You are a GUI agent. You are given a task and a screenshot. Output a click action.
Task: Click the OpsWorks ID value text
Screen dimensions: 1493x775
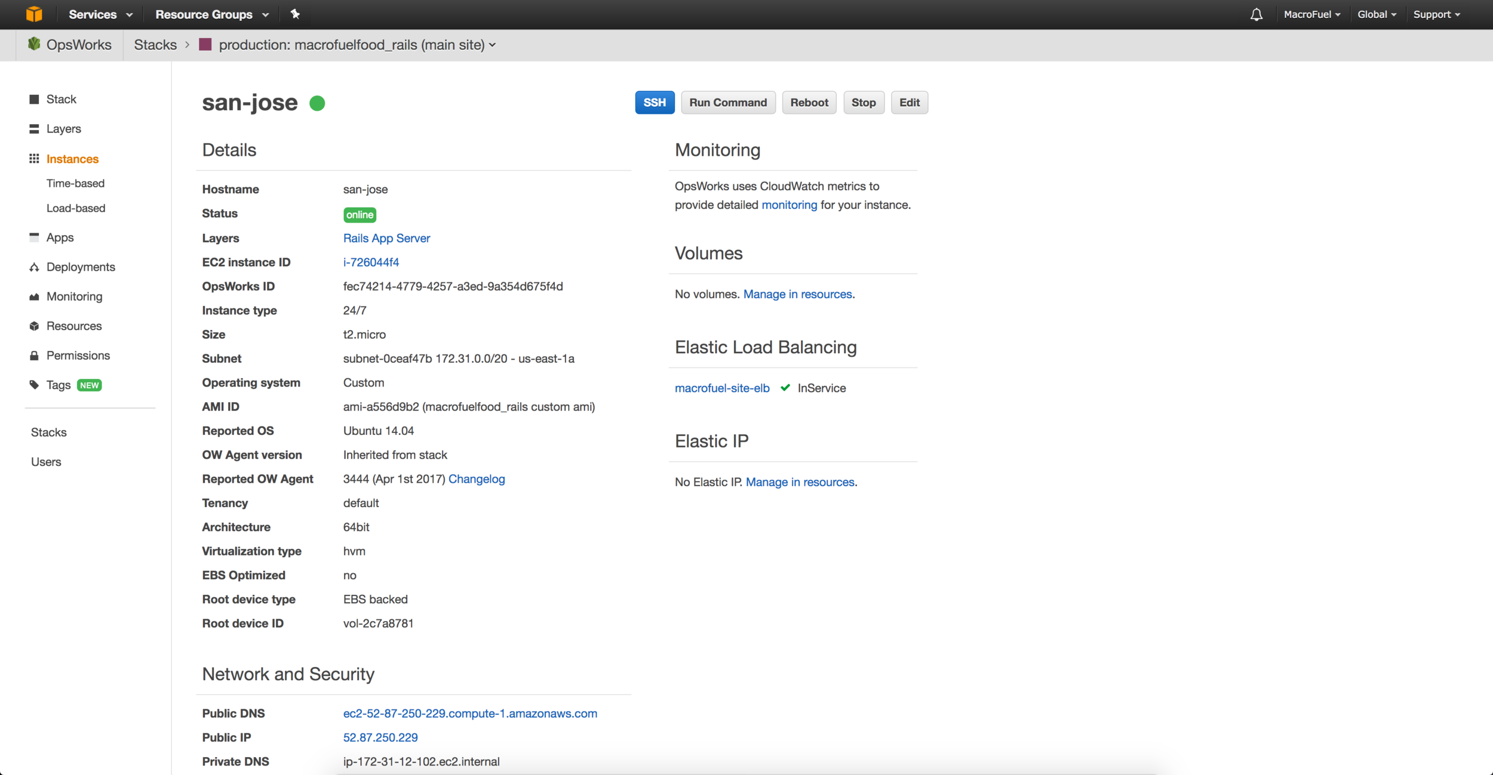coord(453,286)
